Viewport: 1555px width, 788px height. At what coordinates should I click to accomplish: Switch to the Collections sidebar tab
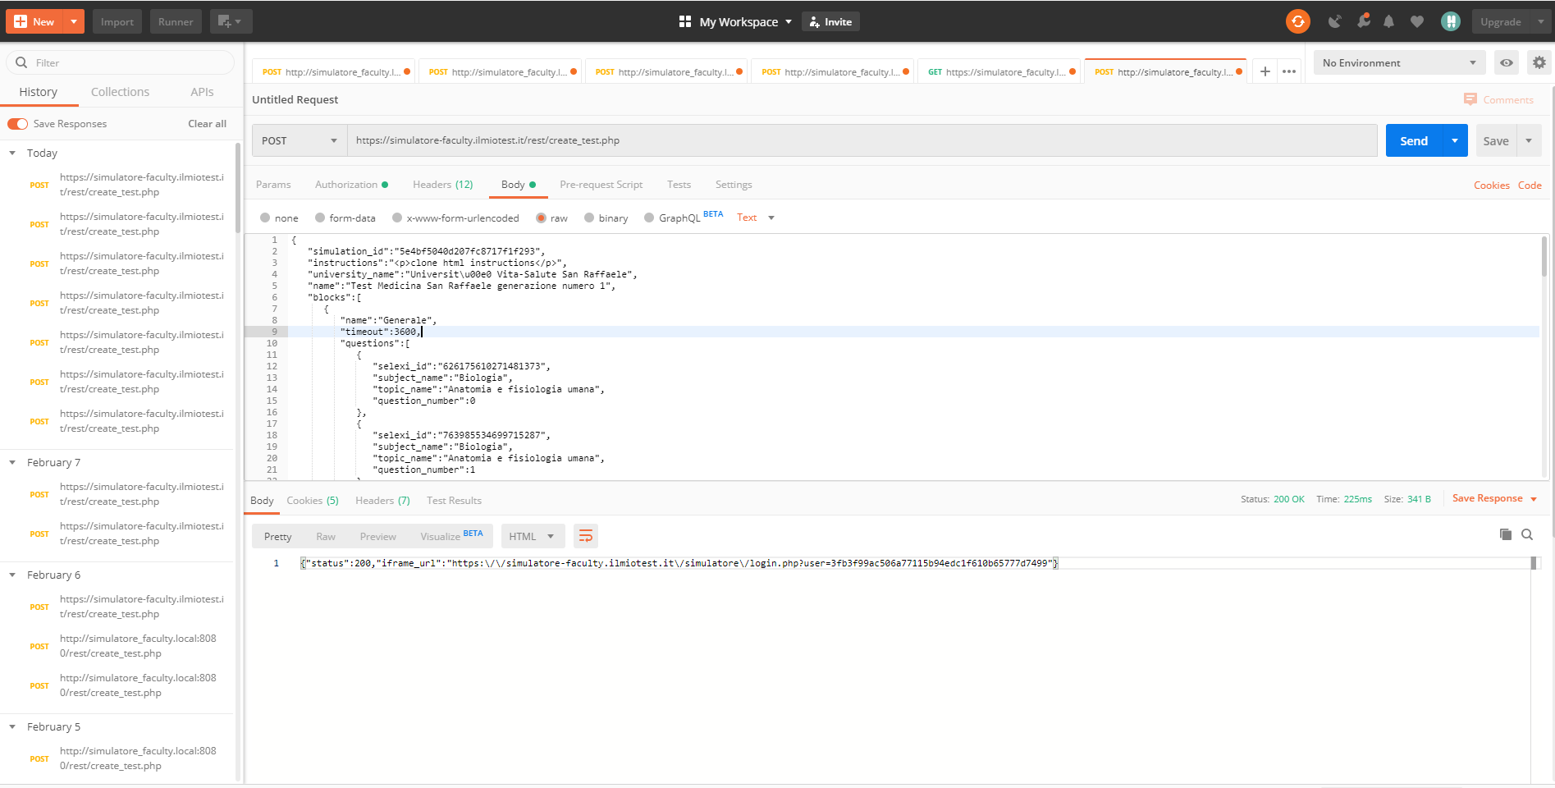[120, 92]
